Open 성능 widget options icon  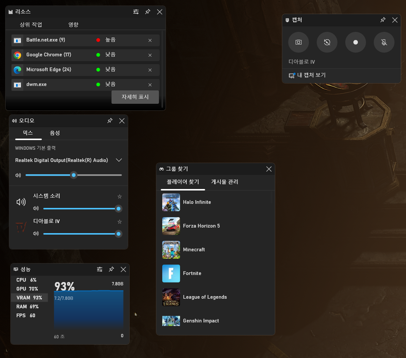click(x=99, y=269)
